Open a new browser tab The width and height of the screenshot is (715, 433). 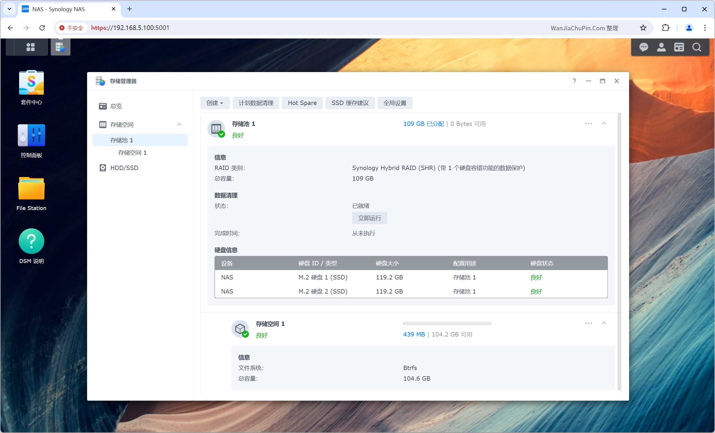(x=129, y=9)
